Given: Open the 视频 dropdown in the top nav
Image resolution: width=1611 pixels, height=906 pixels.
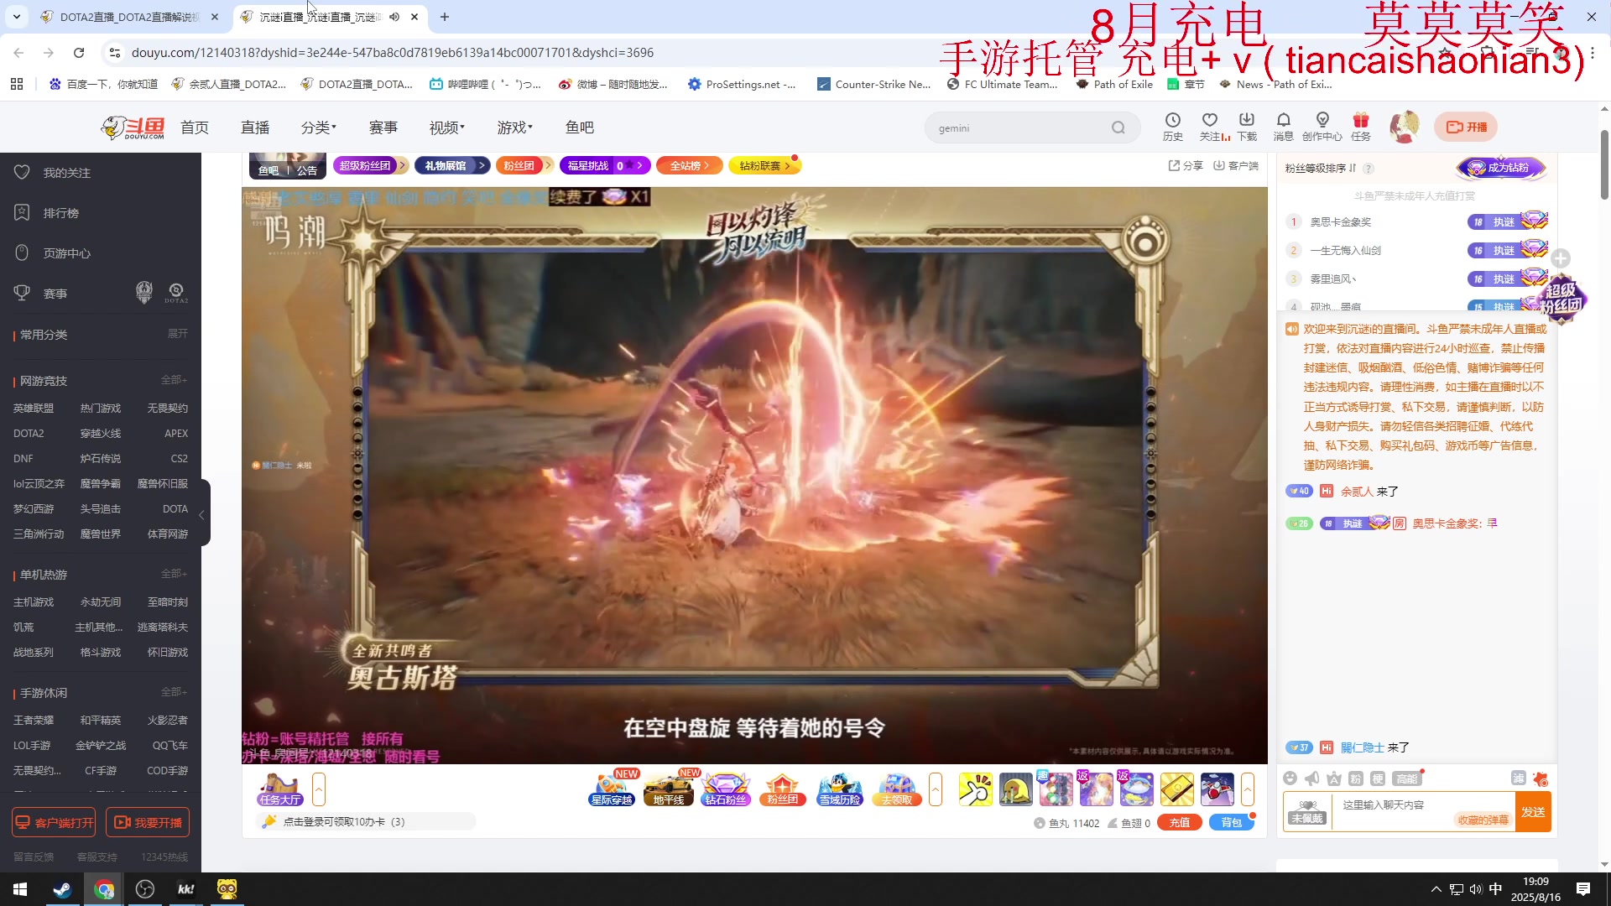Looking at the screenshot, I should point(446,128).
